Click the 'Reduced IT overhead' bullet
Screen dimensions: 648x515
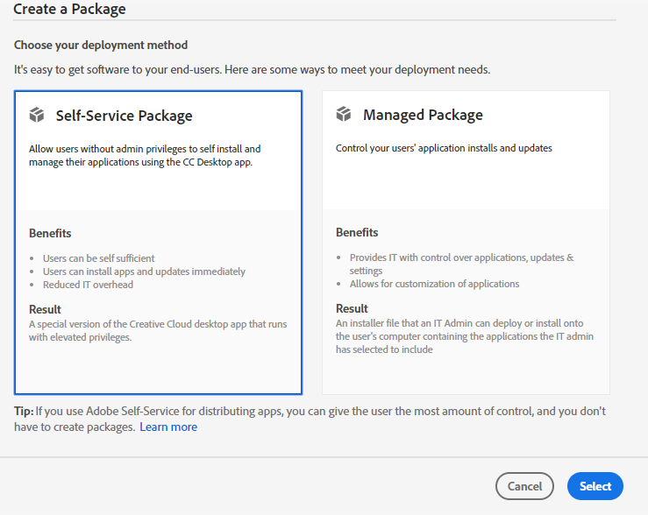tap(88, 285)
